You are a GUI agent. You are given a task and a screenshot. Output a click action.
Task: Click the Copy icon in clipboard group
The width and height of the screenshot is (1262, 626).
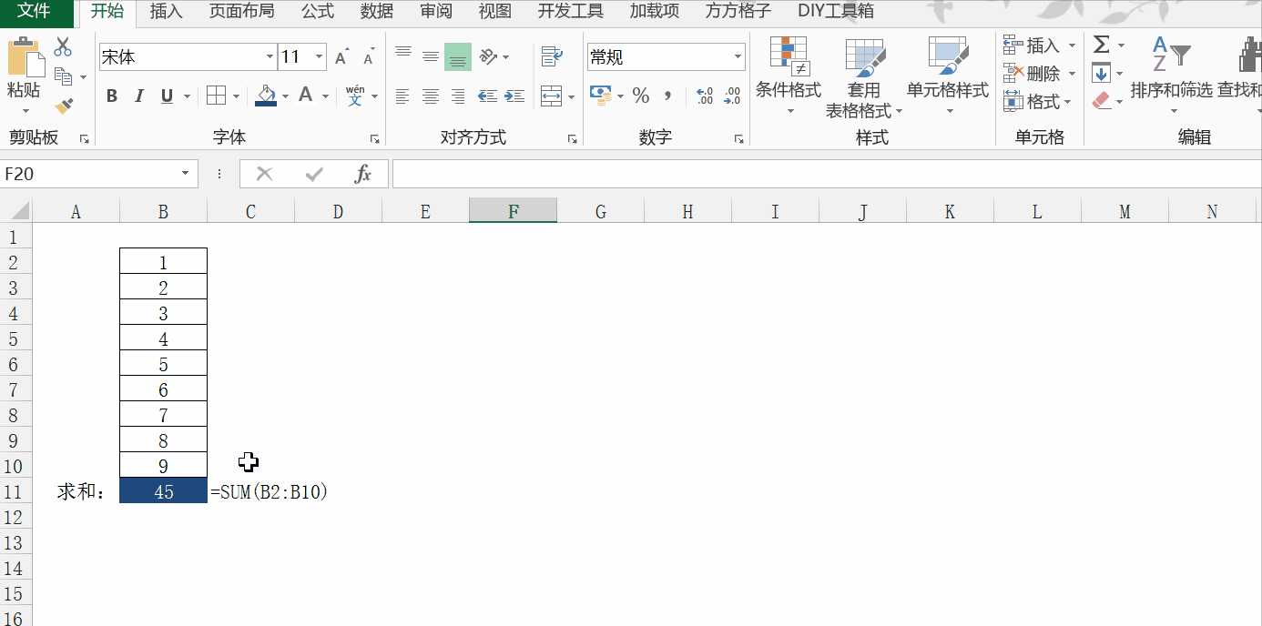coord(63,76)
